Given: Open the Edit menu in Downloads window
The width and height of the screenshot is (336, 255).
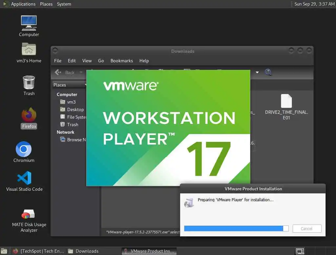Looking at the screenshot, I should click(72, 61).
